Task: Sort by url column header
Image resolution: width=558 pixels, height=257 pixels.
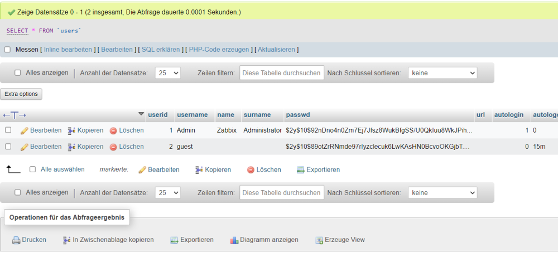Action: pyautogui.click(x=480, y=115)
